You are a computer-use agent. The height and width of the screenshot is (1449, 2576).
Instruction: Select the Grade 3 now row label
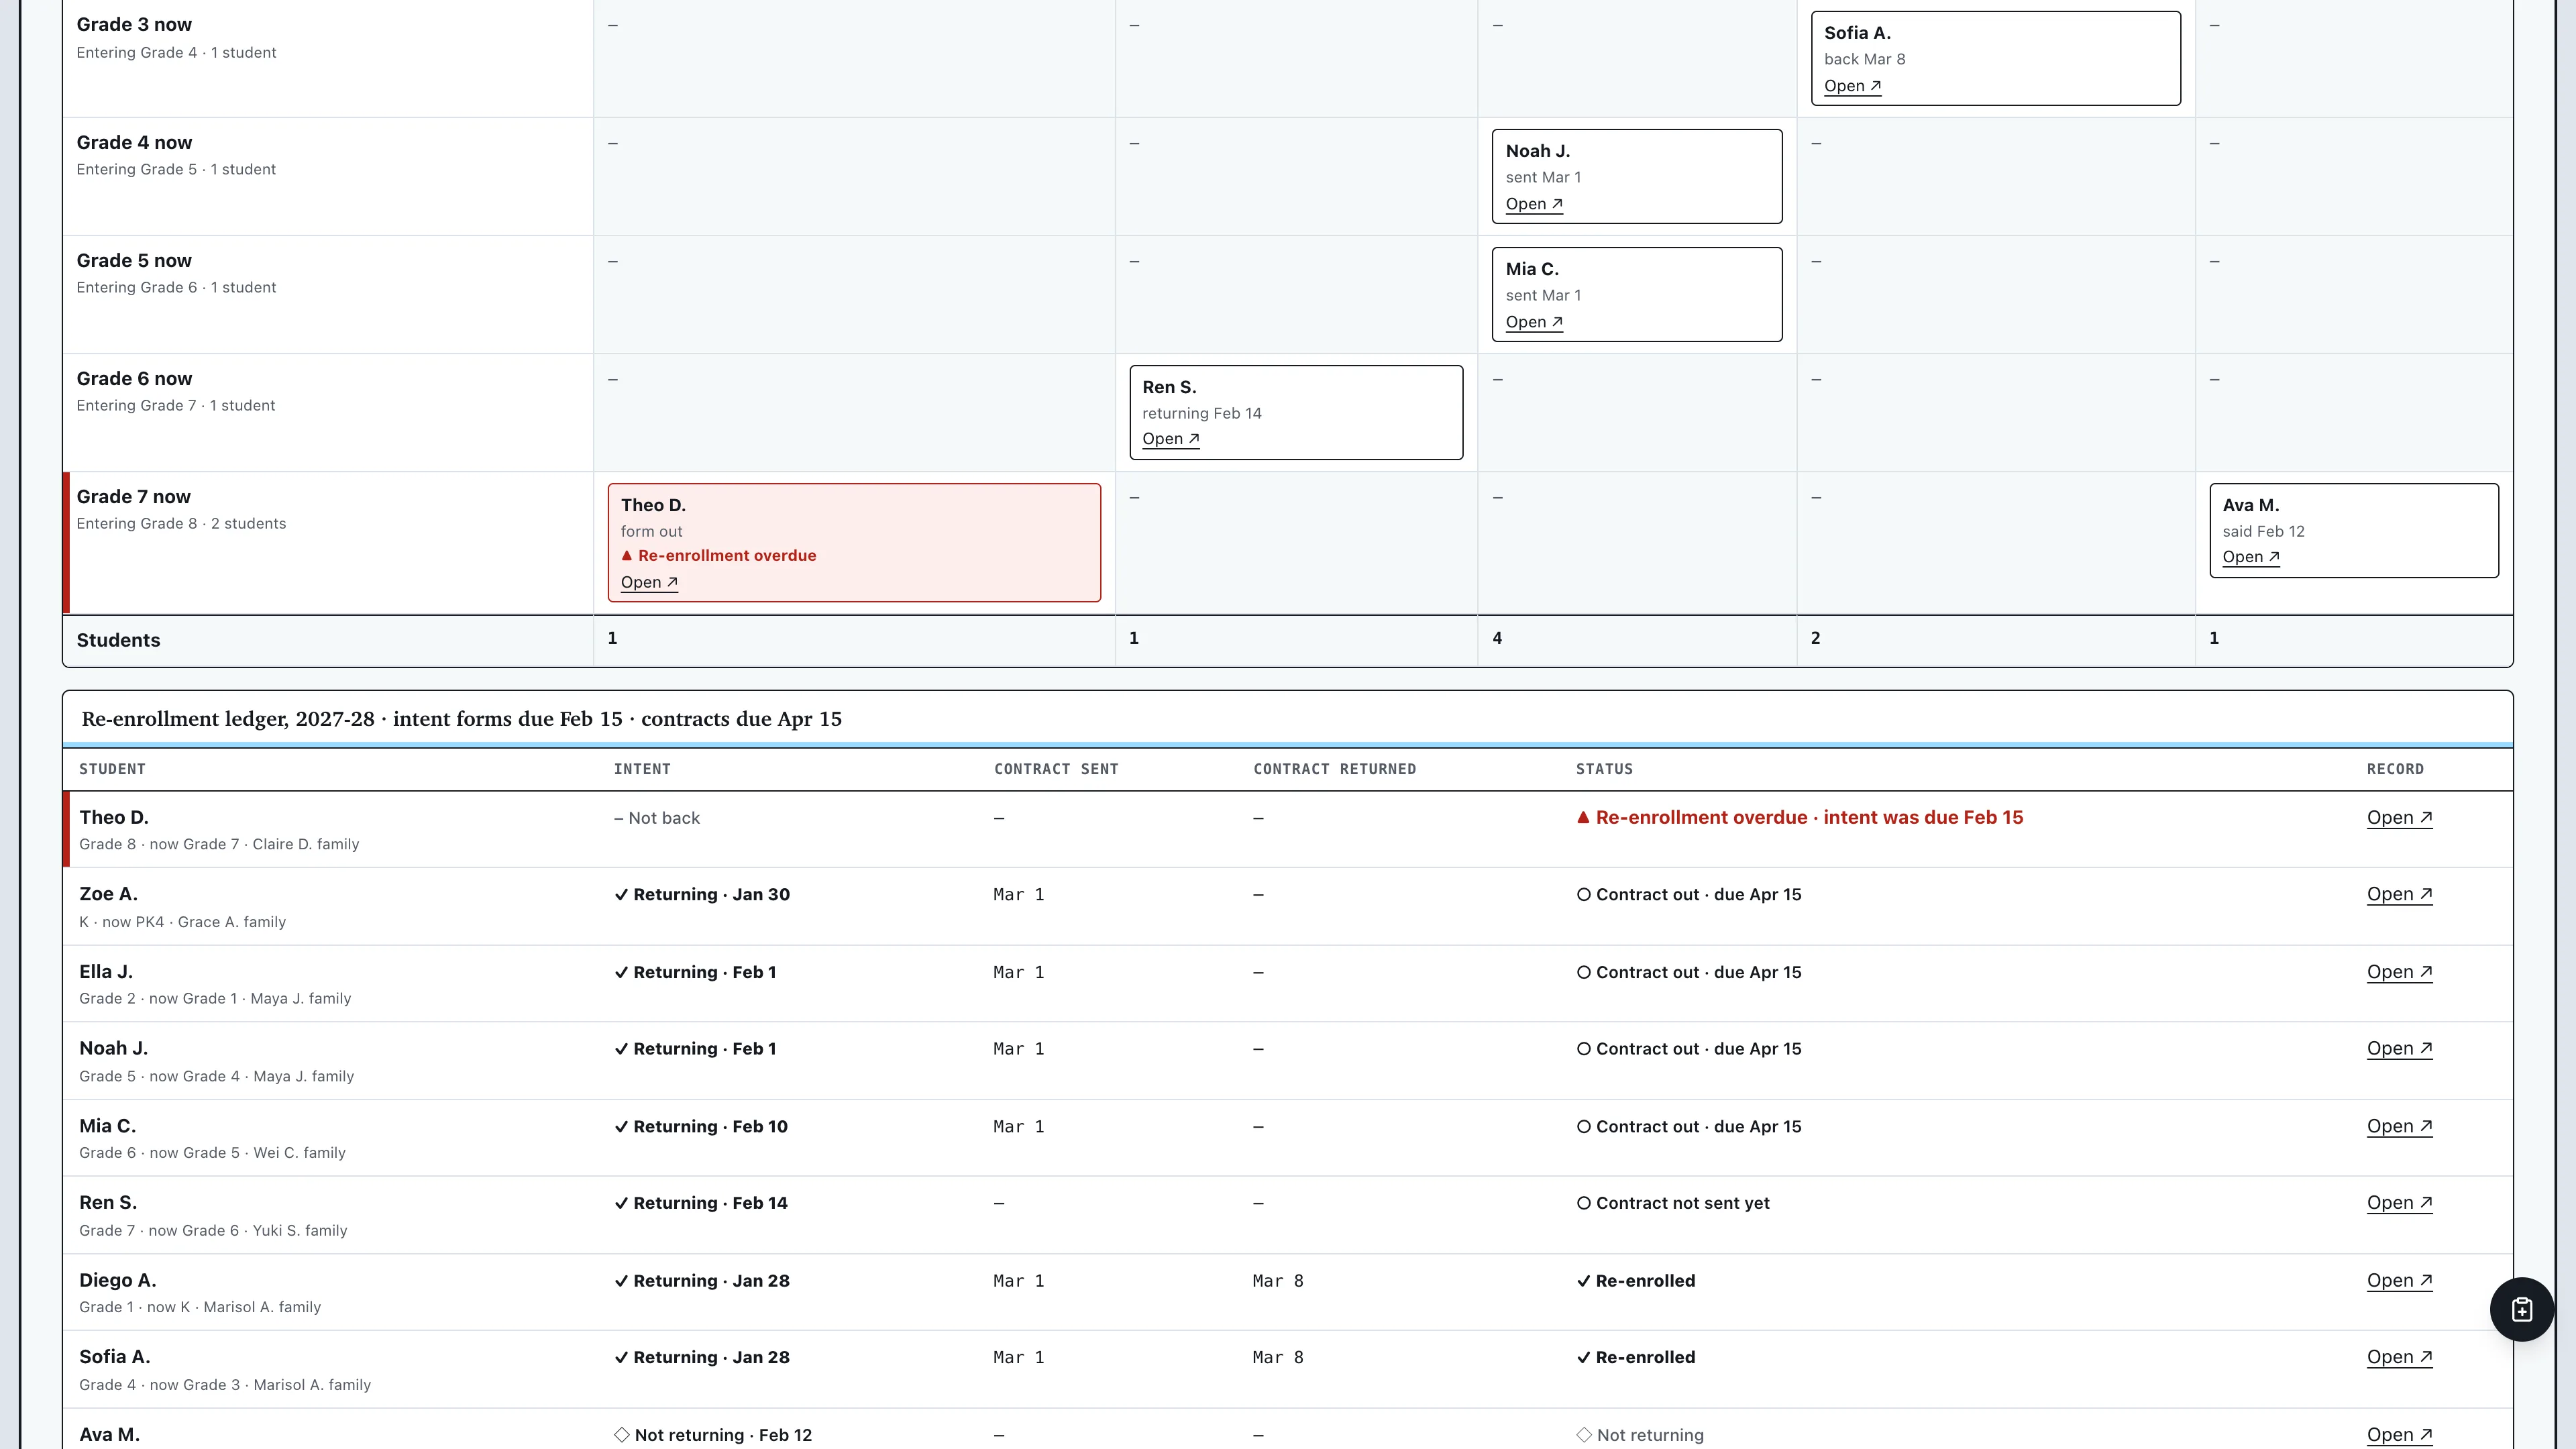coord(134,25)
